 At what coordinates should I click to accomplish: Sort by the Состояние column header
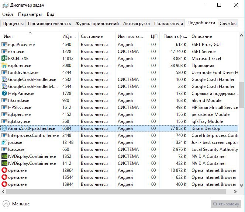click(x=97, y=36)
